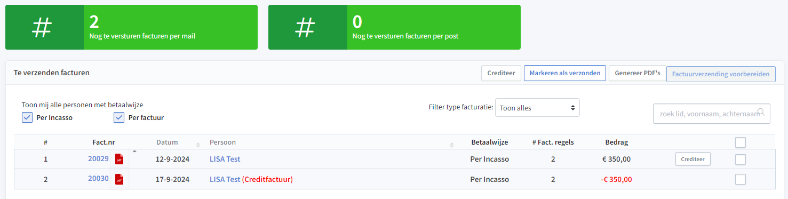This screenshot has width=788, height=199.
Task: Click Crediteer button in invoice 20029 row
Action: pos(693,159)
